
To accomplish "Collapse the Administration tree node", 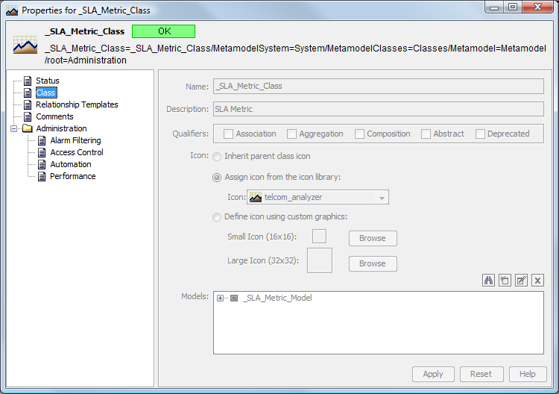I will pyautogui.click(x=14, y=128).
